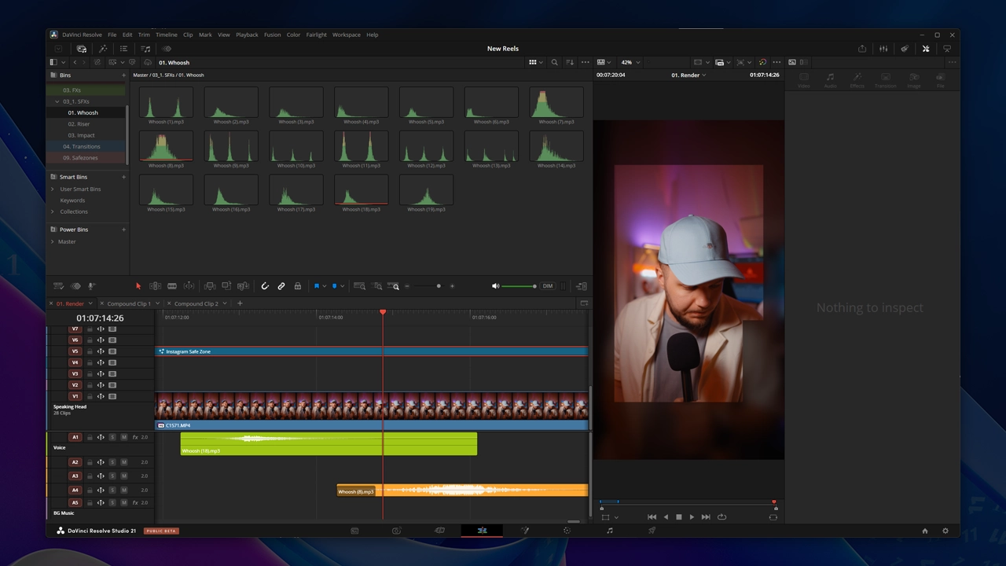Select the Instagram Safe Zone clip on V5

coord(372,351)
